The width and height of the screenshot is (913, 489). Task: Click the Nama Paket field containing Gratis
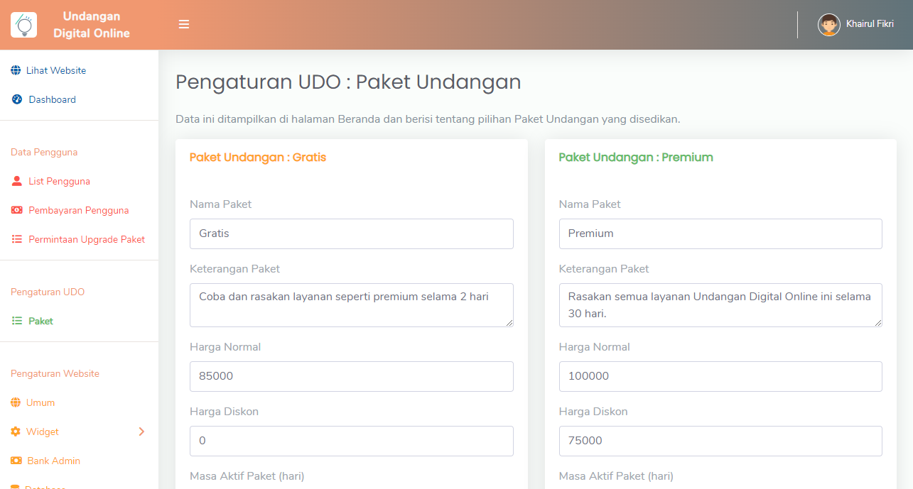click(352, 233)
